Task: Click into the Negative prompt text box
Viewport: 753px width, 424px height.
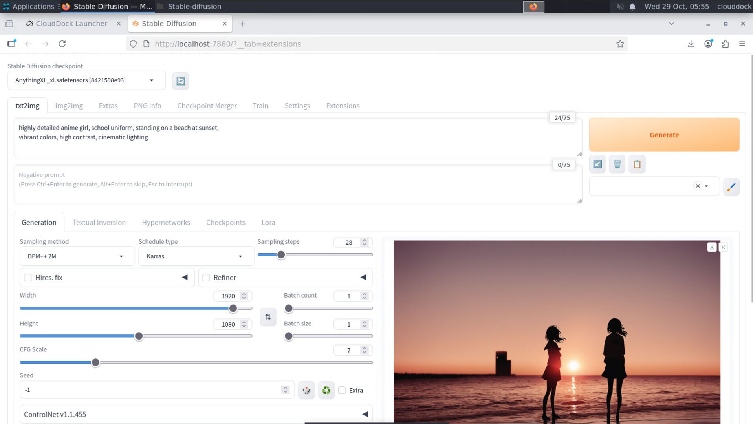Action: click(x=297, y=185)
